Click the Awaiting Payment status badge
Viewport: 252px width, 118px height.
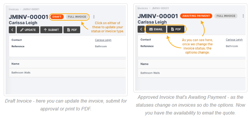(x=196, y=16)
